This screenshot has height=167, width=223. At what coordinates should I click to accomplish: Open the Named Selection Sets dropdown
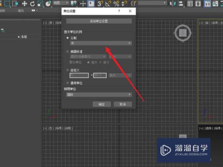click(152, 3)
